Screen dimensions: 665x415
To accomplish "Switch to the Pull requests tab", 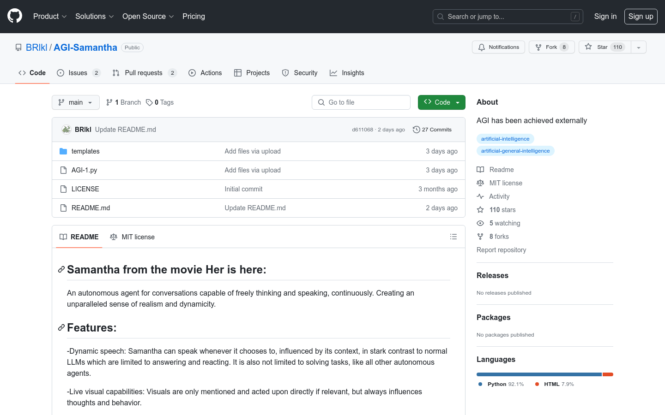I will 144,73.
